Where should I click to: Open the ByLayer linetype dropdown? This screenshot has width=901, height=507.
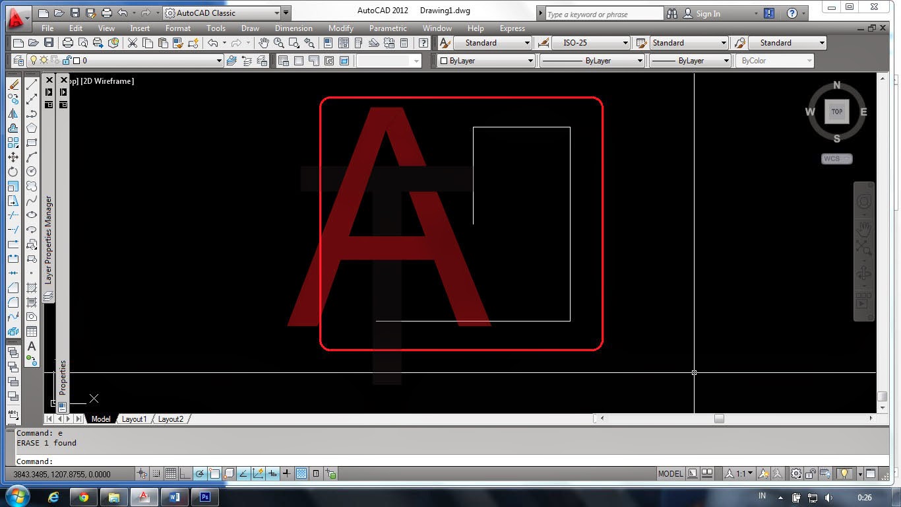click(592, 61)
